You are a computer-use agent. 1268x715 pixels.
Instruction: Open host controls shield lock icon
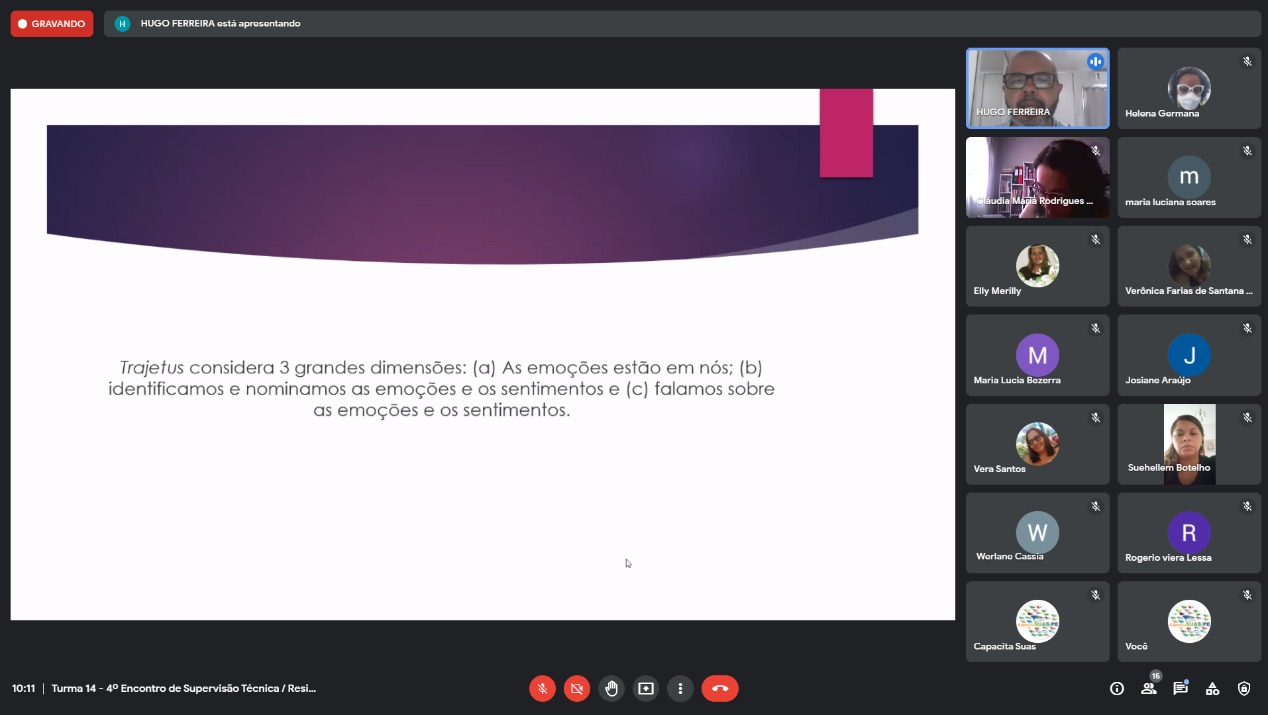click(x=1244, y=689)
